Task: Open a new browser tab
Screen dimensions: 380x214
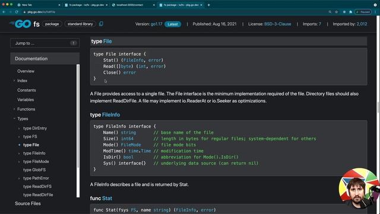Action: coord(208,5)
